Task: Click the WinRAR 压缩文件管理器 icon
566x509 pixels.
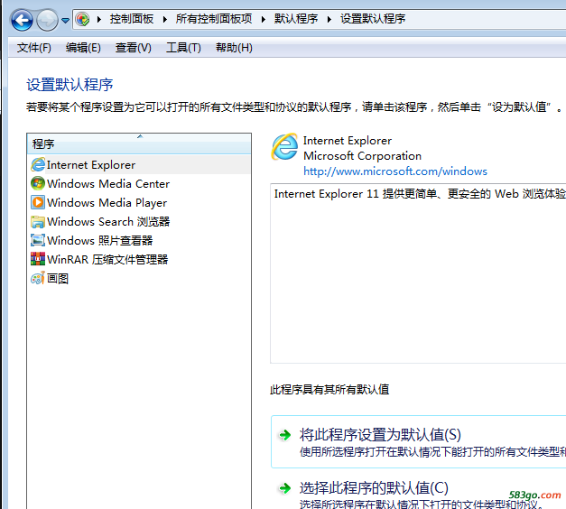Action: click(x=38, y=260)
